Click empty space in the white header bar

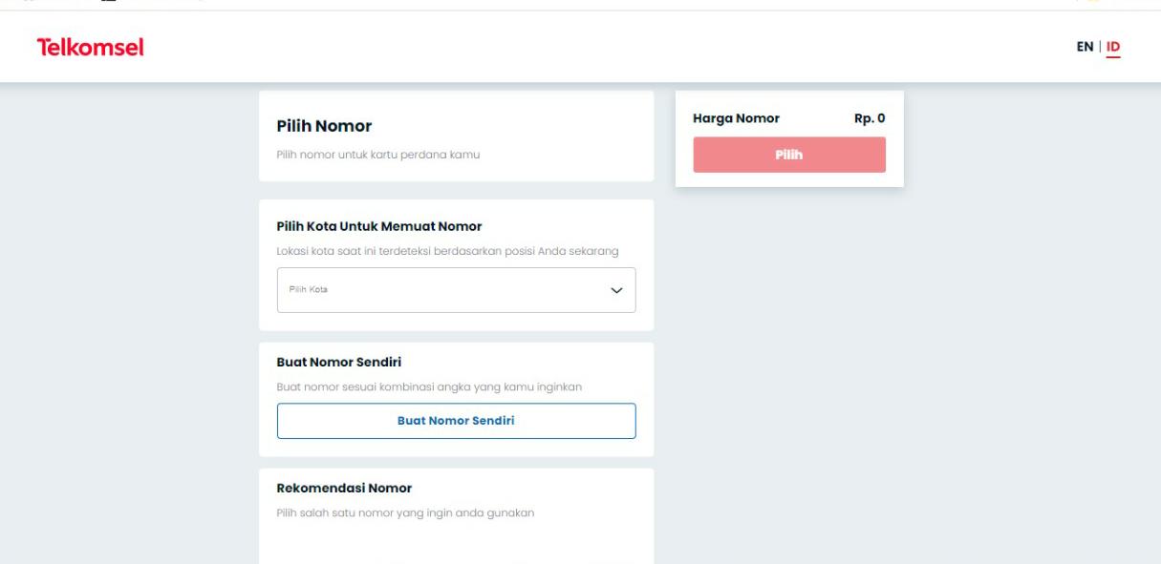573,47
